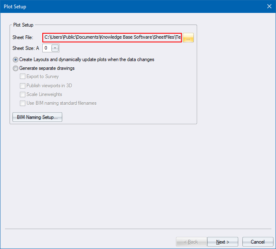Screen dimensions: 276x249
Task: Cancel the Plot Setup wizard
Action: pos(257,242)
